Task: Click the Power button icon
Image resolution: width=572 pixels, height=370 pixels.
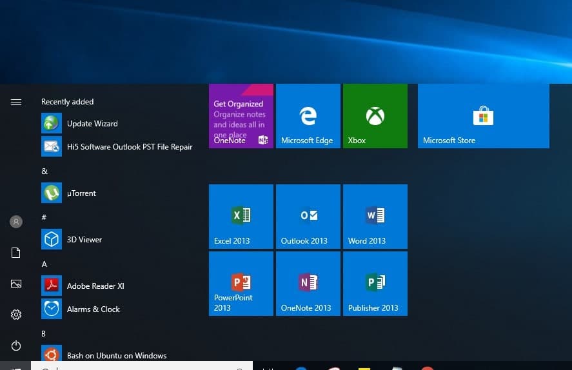Action: pyautogui.click(x=16, y=346)
